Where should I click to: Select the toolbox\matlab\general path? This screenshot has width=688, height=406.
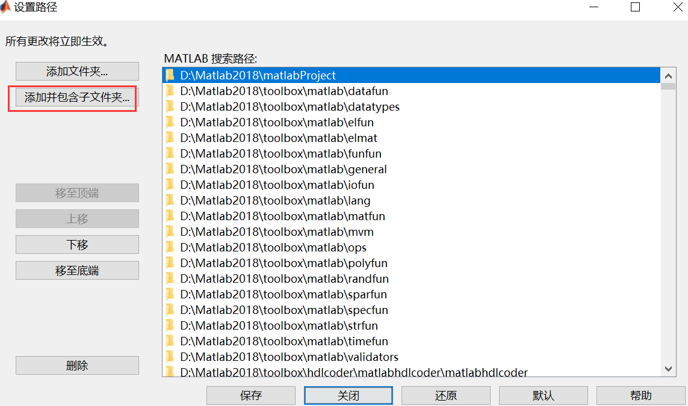[x=411, y=169]
